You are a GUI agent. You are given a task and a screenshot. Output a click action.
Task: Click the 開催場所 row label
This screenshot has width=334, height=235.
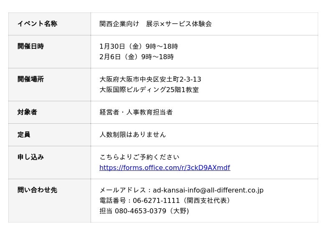(30, 79)
